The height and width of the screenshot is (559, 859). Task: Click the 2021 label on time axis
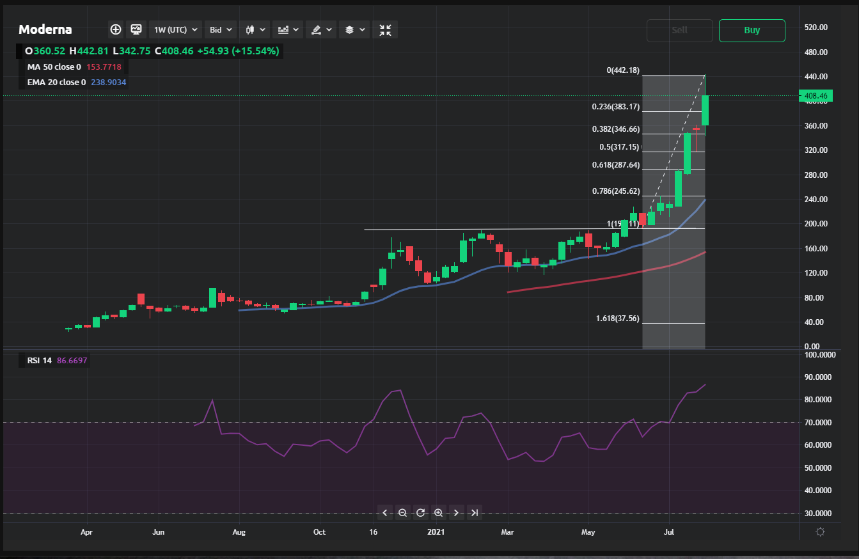436,532
